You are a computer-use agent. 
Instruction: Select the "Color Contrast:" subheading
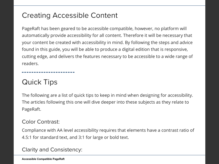(x=41, y=122)
